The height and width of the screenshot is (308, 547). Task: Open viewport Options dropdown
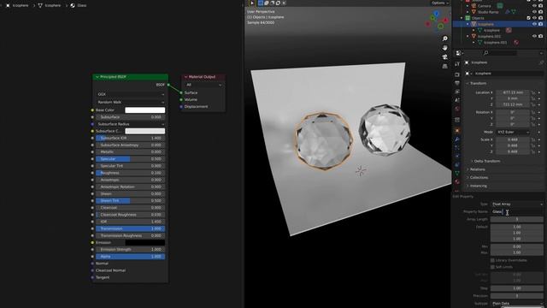[439, 3]
